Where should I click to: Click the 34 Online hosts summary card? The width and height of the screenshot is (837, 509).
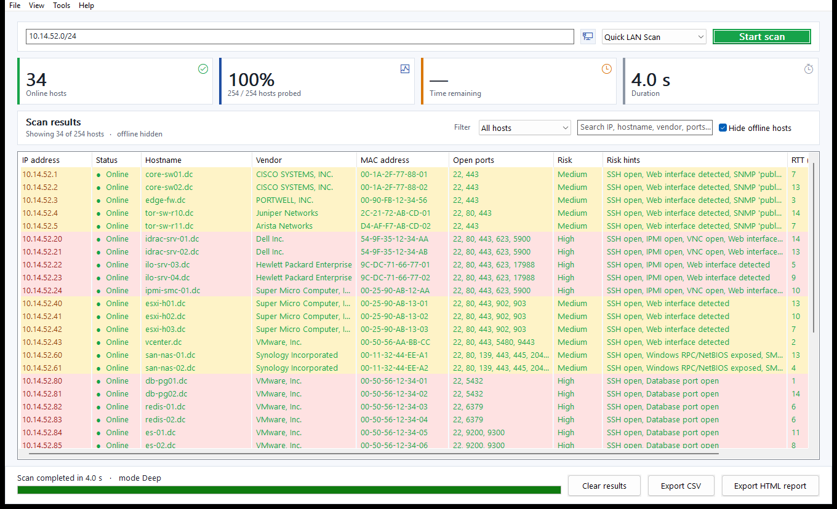pyautogui.click(x=115, y=81)
